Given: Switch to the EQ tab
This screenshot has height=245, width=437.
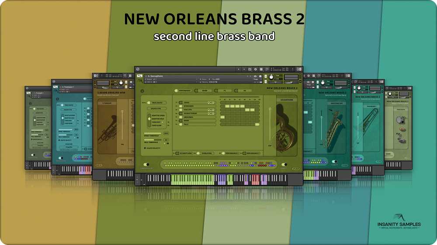Looking at the screenshot, I should [x=243, y=91].
